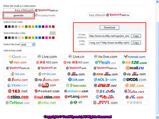Choose the @188.com orange logo
This screenshot has height=119, width=159.
[x=134, y=85]
